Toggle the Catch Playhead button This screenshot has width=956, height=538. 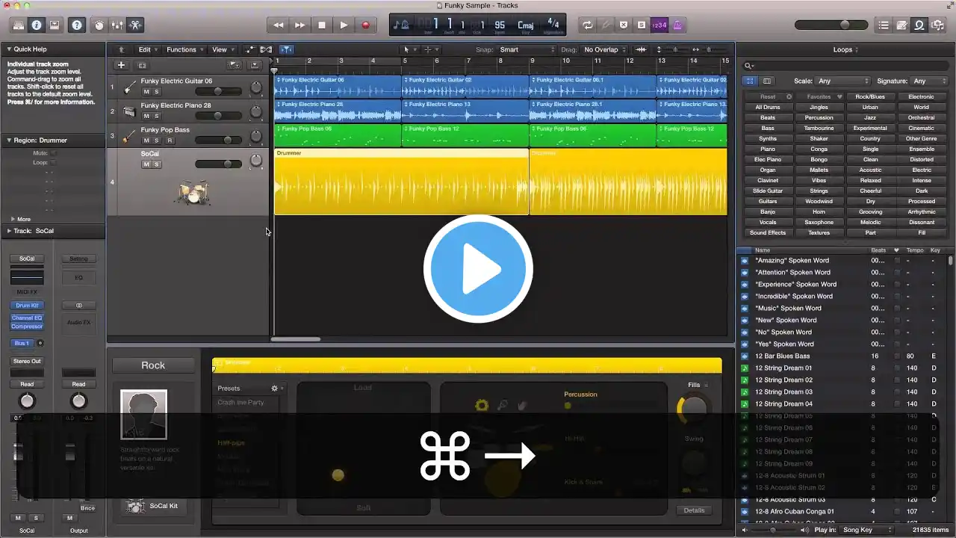click(x=288, y=49)
